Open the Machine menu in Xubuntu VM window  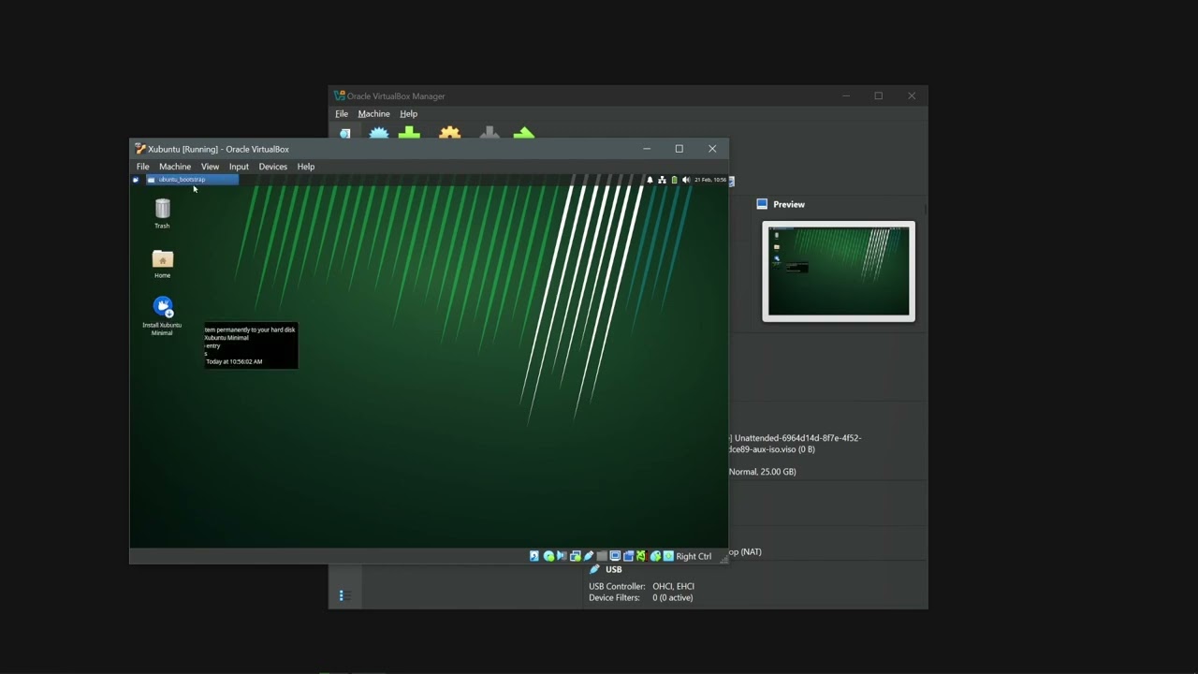pos(175,167)
